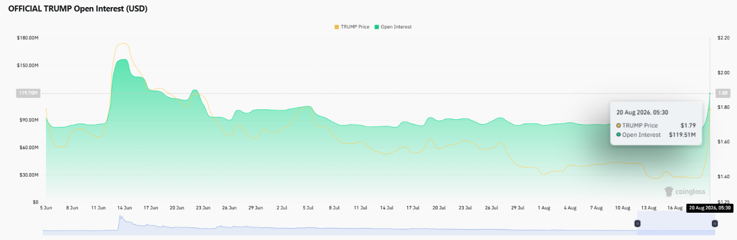This screenshot has width=737, height=240.
Task: Click the $30.00M left axis label
Action: [x=28, y=175]
